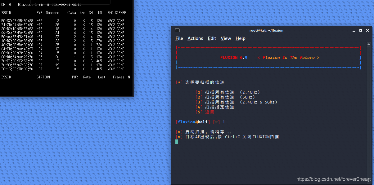Open the Actions menu
The height and width of the screenshot is (185, 374).
[195, 38]
